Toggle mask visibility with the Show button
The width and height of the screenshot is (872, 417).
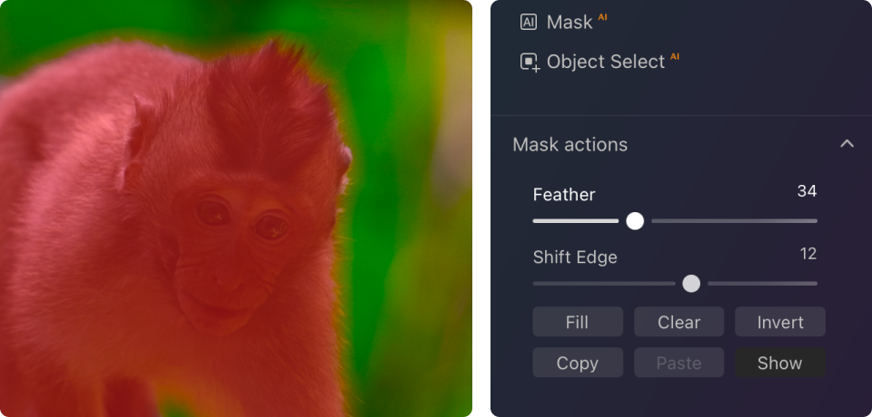(x=779, y=363)
